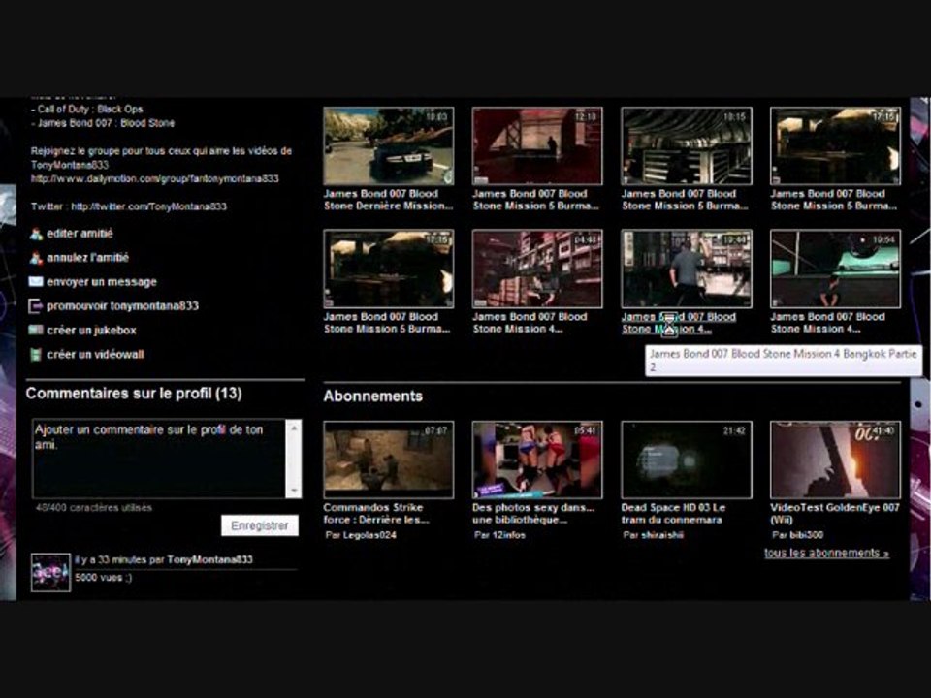Image resolution: width=931 pixels, height=698 pixels.
Task: Click the green videowall icon for 'créer un vidéowall'
Action: tap(36, 355)
